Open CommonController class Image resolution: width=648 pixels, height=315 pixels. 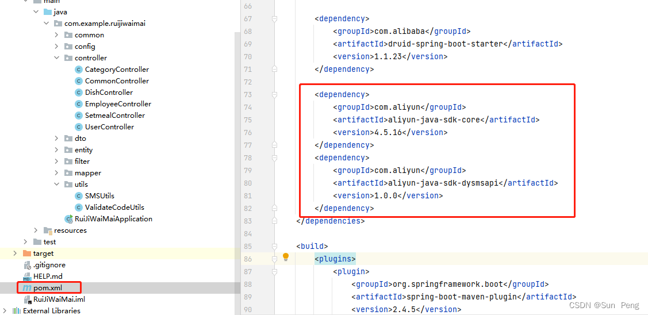click(x=117, y=81)
